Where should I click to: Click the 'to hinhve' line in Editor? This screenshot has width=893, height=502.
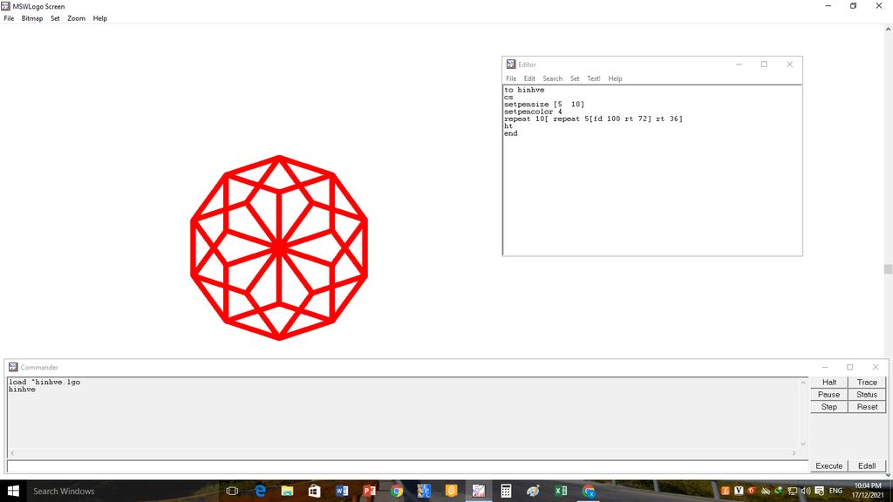point(524,90)
